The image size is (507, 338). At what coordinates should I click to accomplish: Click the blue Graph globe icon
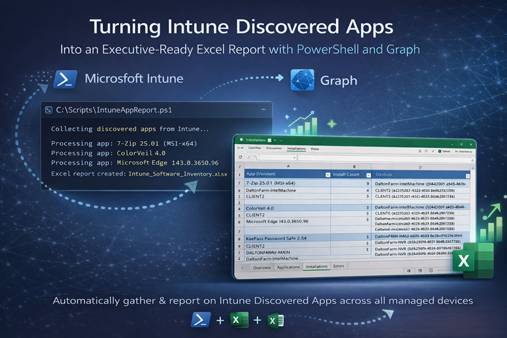pyautogui.click(x=302, y=80)
